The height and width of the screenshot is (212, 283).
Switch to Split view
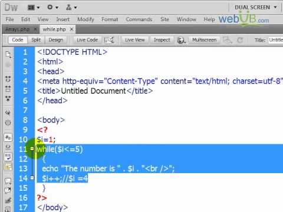tap(36, 40)
